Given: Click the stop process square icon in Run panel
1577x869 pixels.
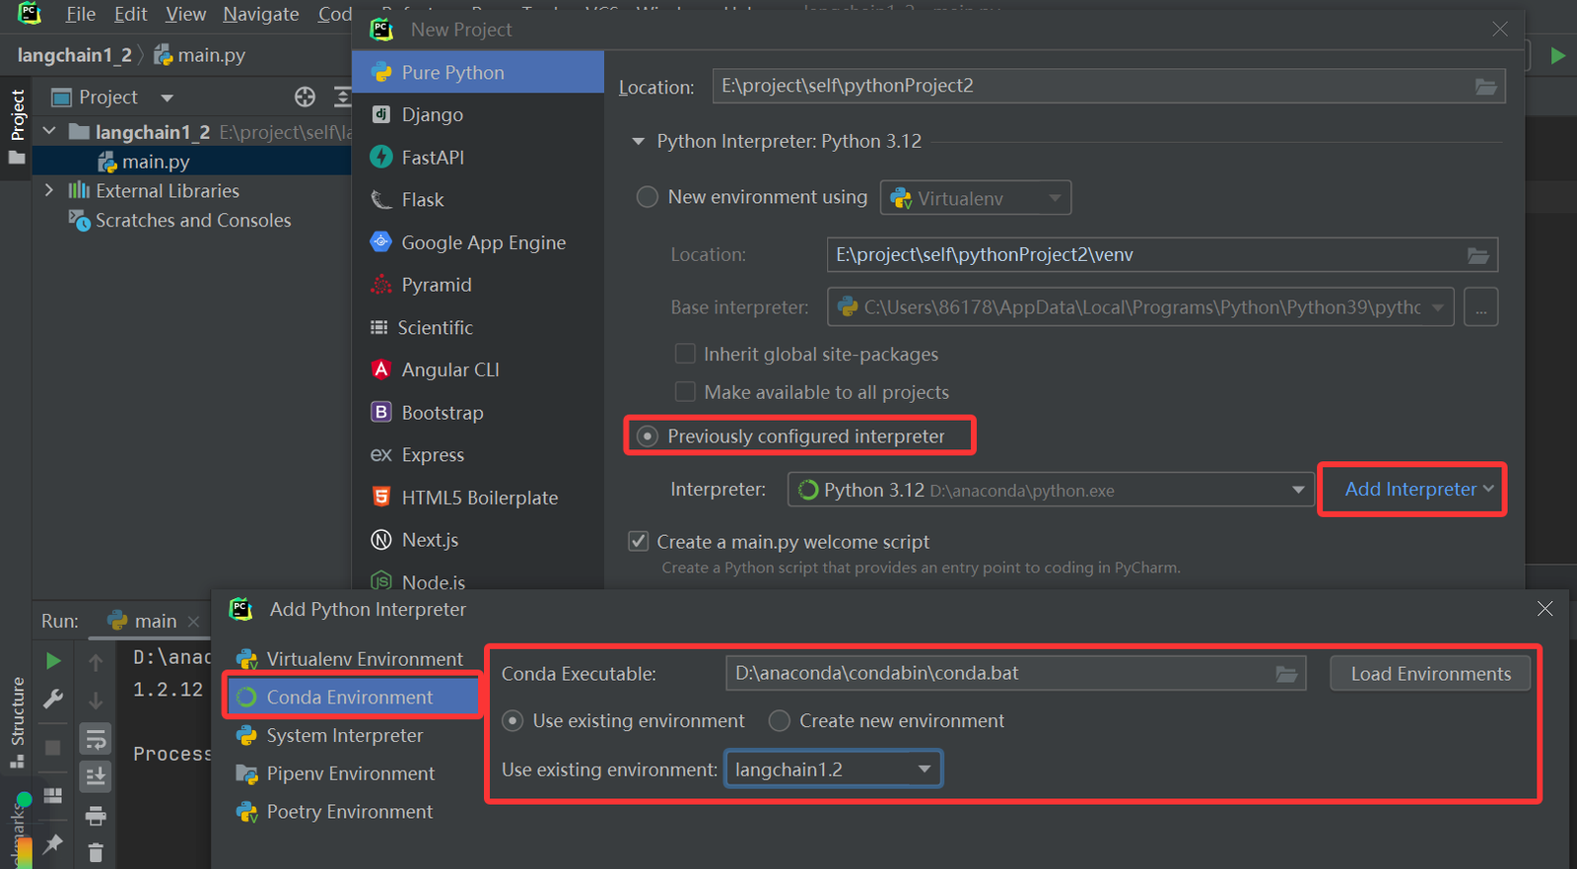Looking at the screenshot, I should (53, 748).
